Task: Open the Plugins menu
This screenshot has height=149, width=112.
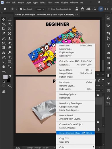Action: pyautogui.click(x=65, y=3)
